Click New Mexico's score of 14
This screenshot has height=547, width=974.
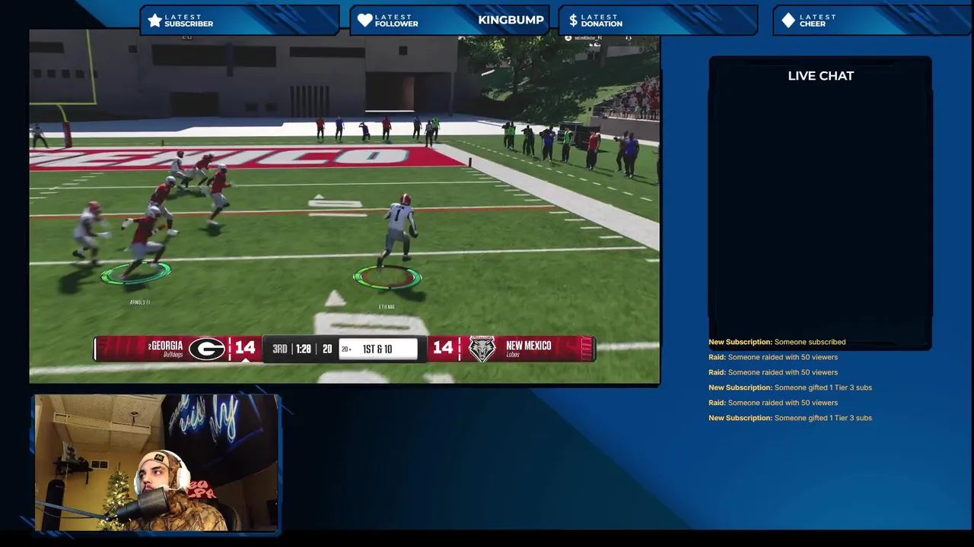click(443, 347)
